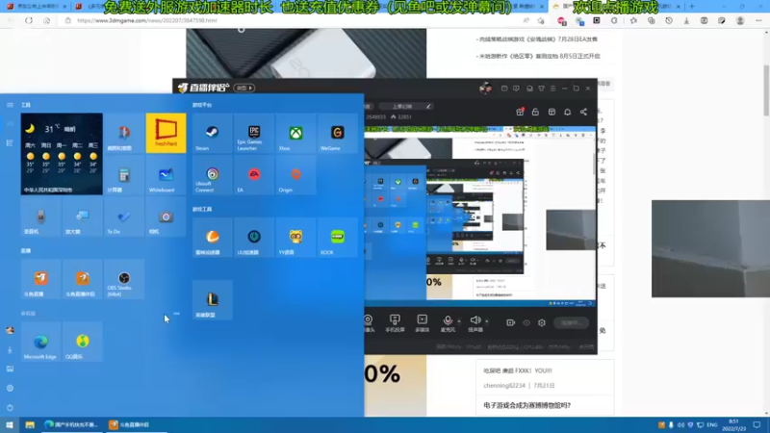770x433 pixels.
Task: Open the Xbox tile
Action: coord(295,133)
